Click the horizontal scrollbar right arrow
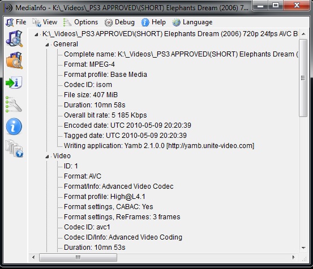The height and width of the screenshot is (269, 313). click(x=293, y=257)
